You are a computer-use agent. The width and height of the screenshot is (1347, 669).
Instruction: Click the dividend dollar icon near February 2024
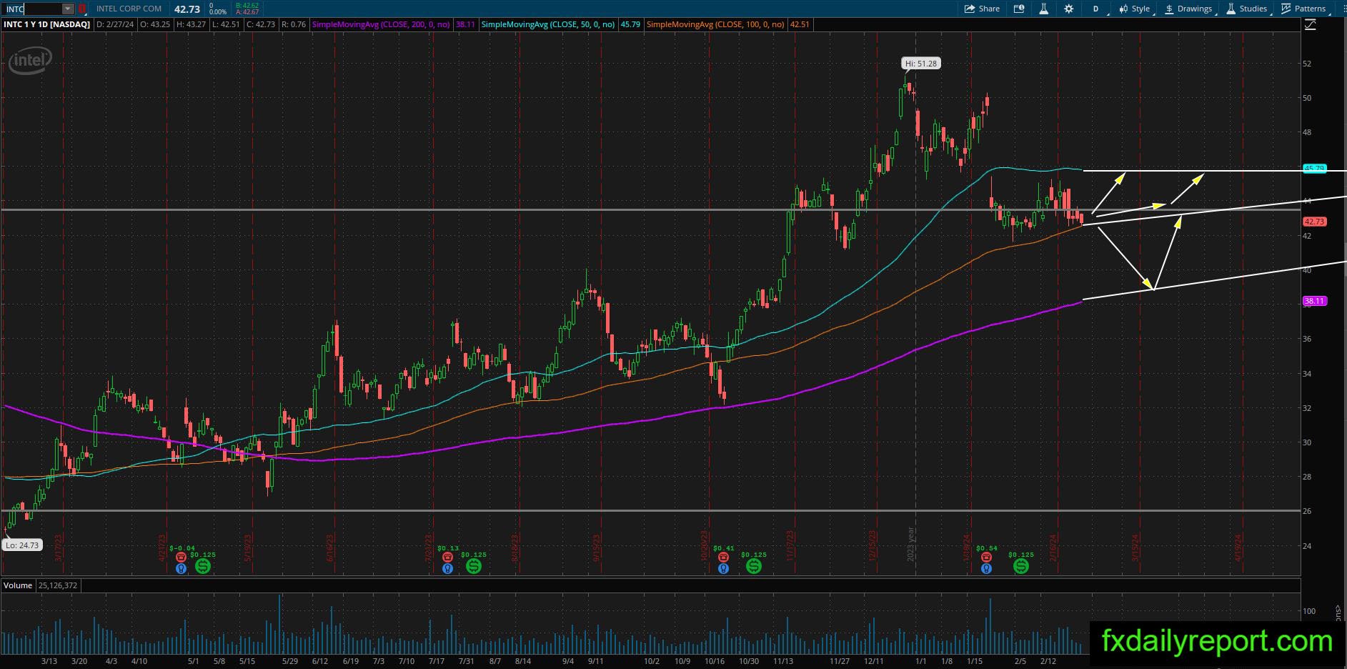click(x=1021, y=566)
